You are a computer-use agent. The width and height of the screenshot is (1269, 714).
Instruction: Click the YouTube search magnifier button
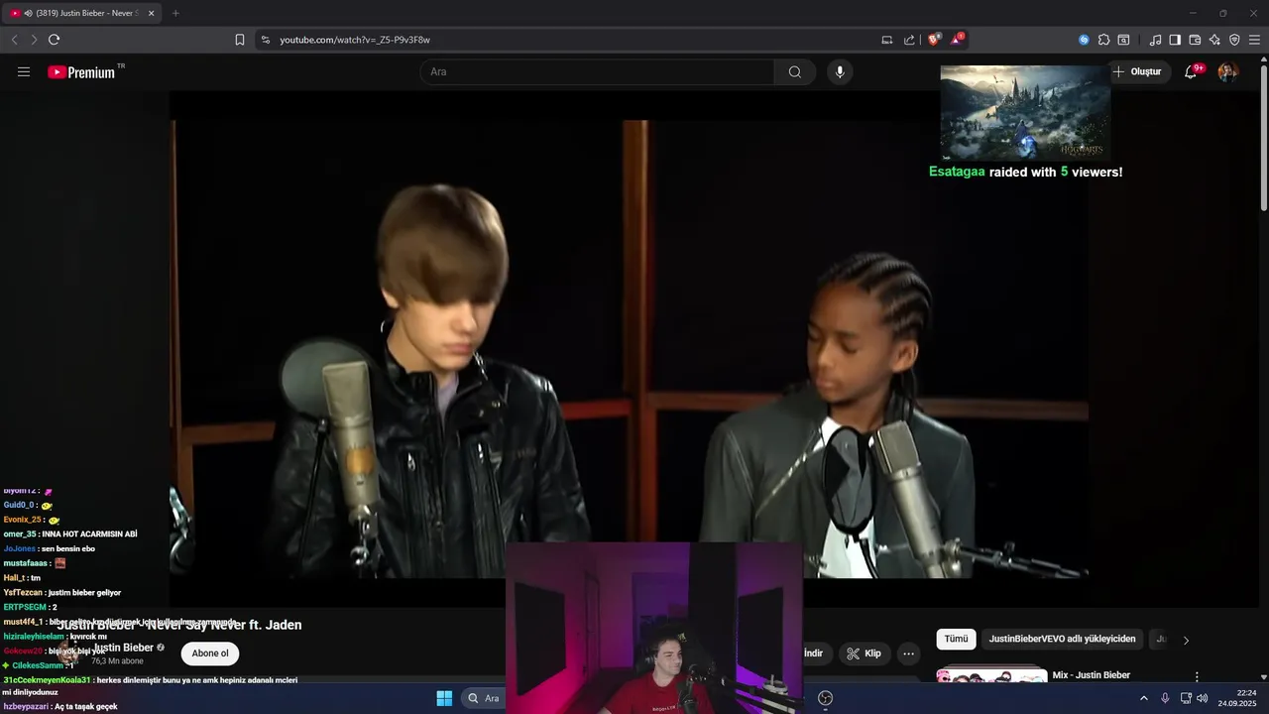795,72
